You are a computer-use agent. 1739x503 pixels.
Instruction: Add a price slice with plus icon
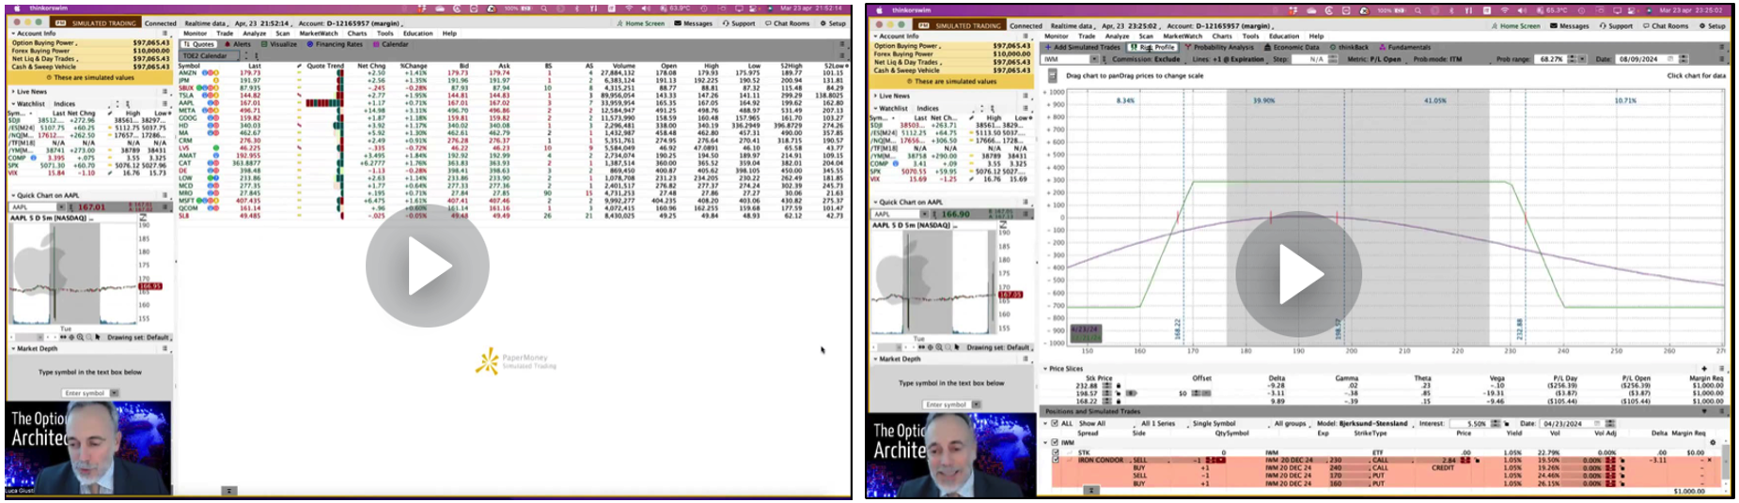point(1704,369)
